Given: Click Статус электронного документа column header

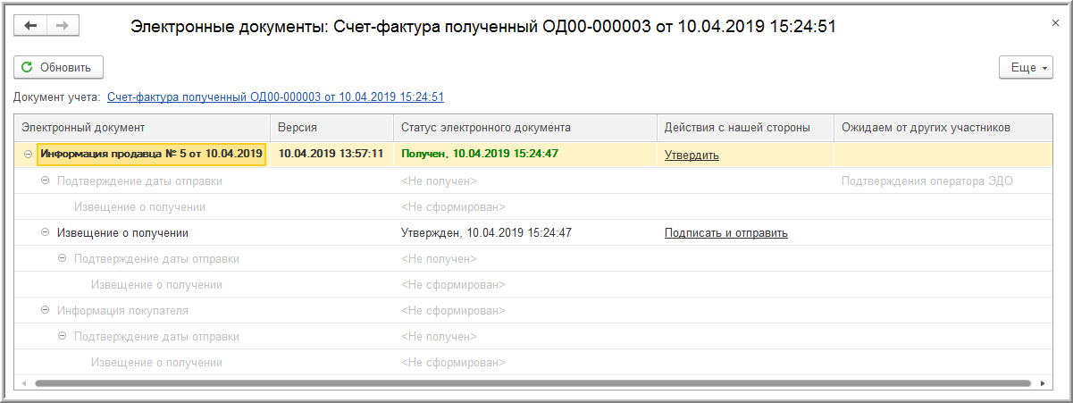Looking at the screenshot, I should click(x=526, y=128).
